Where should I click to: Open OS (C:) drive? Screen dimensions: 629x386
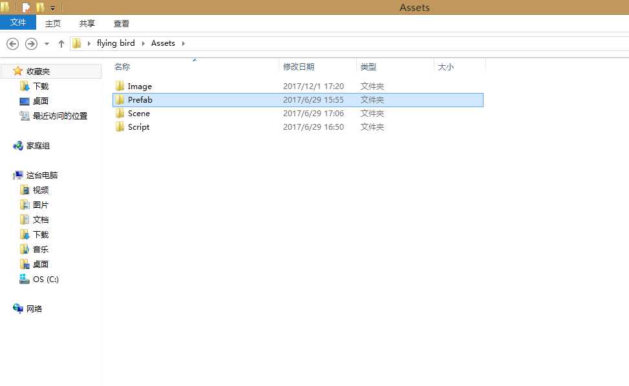[x=46, y=279]
